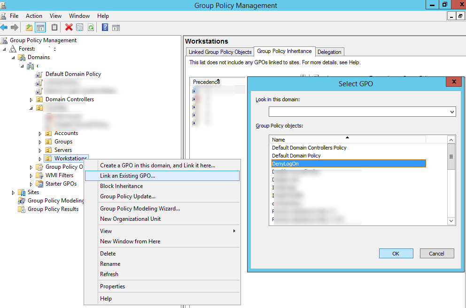The image size is (466, 308).
Task: Select 'Default Domain Policy' in GPO list
Action: tap(296, 156)
